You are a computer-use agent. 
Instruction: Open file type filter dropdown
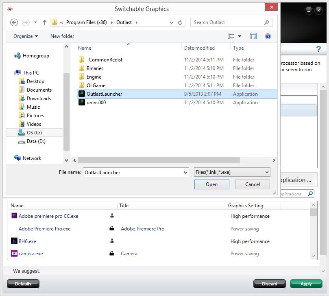232,172
